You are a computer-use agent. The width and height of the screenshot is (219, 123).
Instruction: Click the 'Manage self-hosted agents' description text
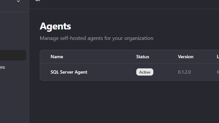click(x=97, y=38)
